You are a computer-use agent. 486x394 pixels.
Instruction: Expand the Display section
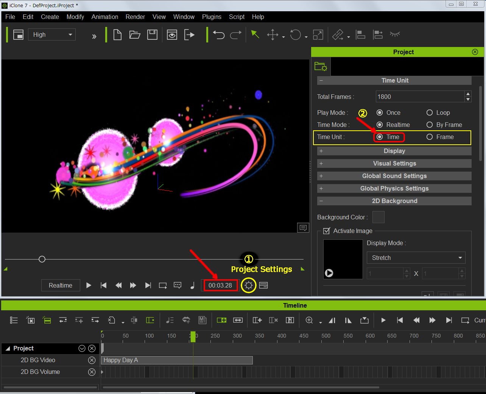point(394,151)
